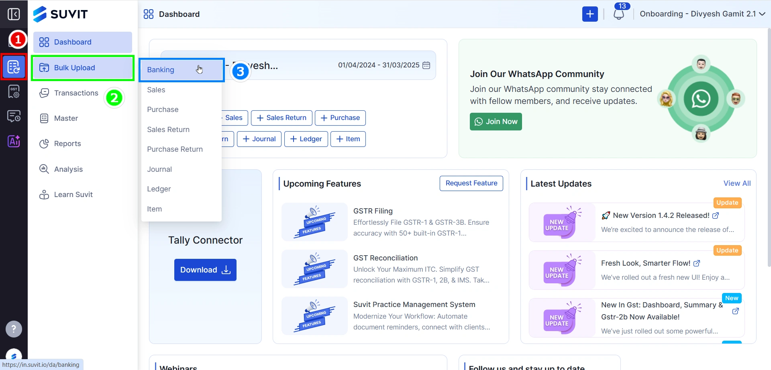Click the + Item quick button

point(348,139)
